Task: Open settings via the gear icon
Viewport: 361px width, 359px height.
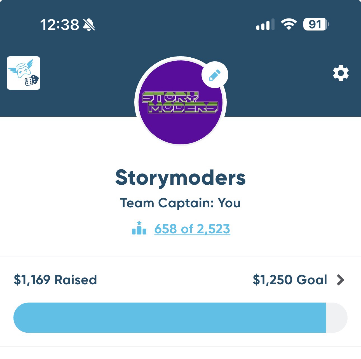Action: click(x=341, y=73)
